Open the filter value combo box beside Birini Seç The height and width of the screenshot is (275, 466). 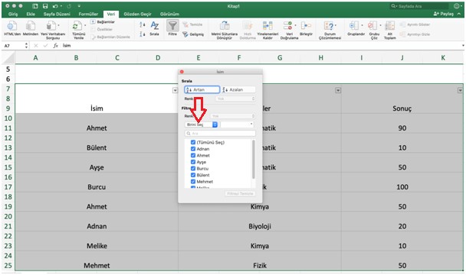pyautogui.click(x=237, y=125)
